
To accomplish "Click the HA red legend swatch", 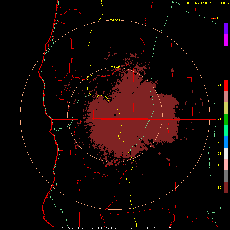I will click(226, 85).
